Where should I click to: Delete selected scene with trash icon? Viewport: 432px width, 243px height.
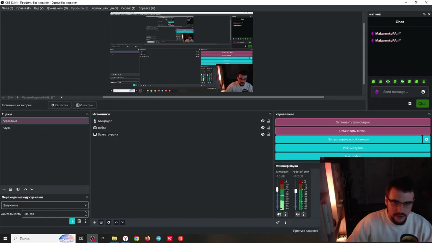tap(10, 189)
